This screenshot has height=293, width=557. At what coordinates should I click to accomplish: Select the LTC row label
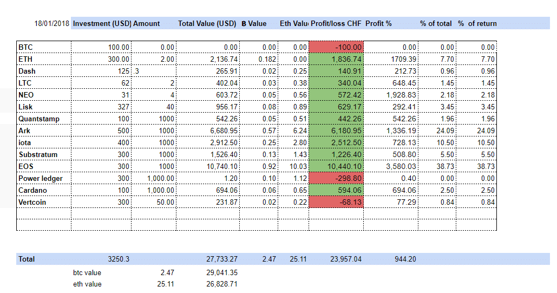pos(25,83)
